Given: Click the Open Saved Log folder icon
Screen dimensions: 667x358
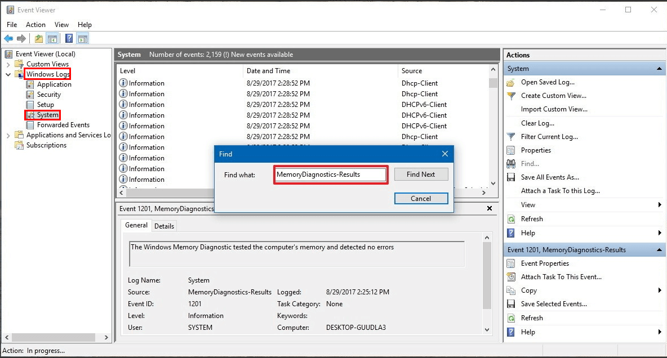Looking at the screenshot, I should click(511, 82).
